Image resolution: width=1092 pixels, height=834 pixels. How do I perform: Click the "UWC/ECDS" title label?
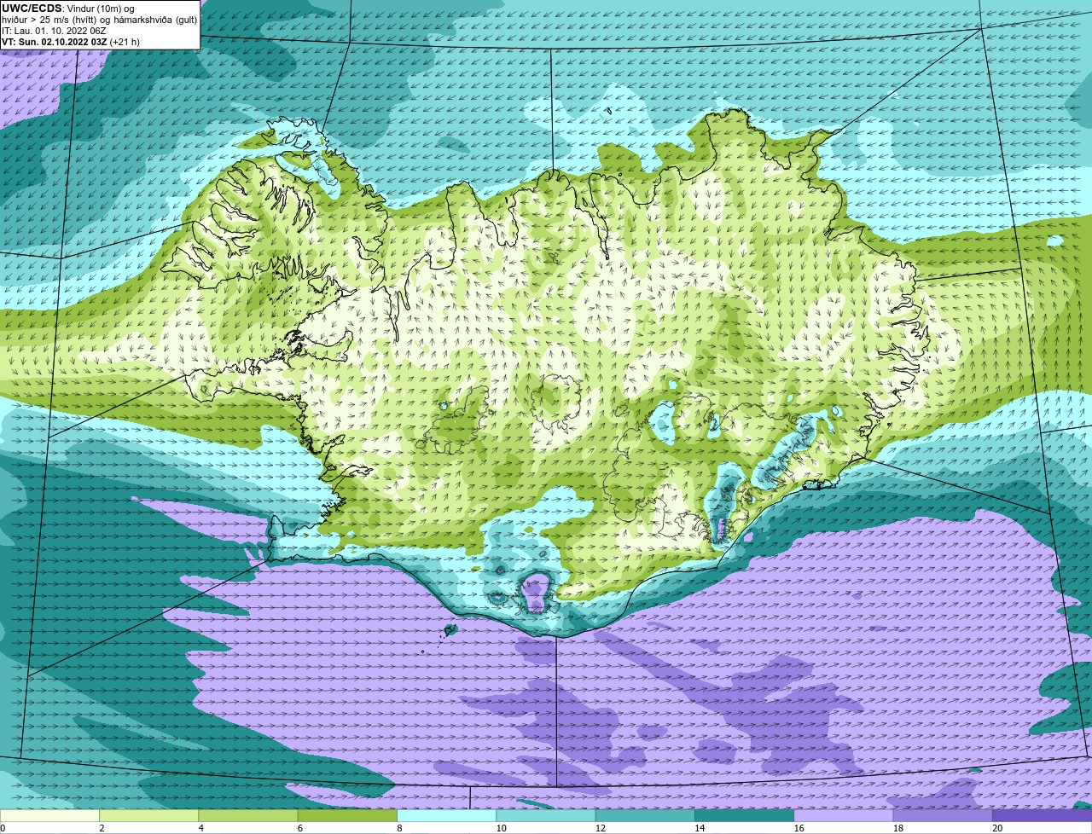[x=32, y=8]
